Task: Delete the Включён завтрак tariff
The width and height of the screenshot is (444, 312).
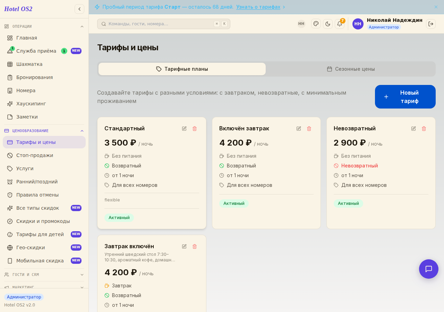Action: click(309, 129)
